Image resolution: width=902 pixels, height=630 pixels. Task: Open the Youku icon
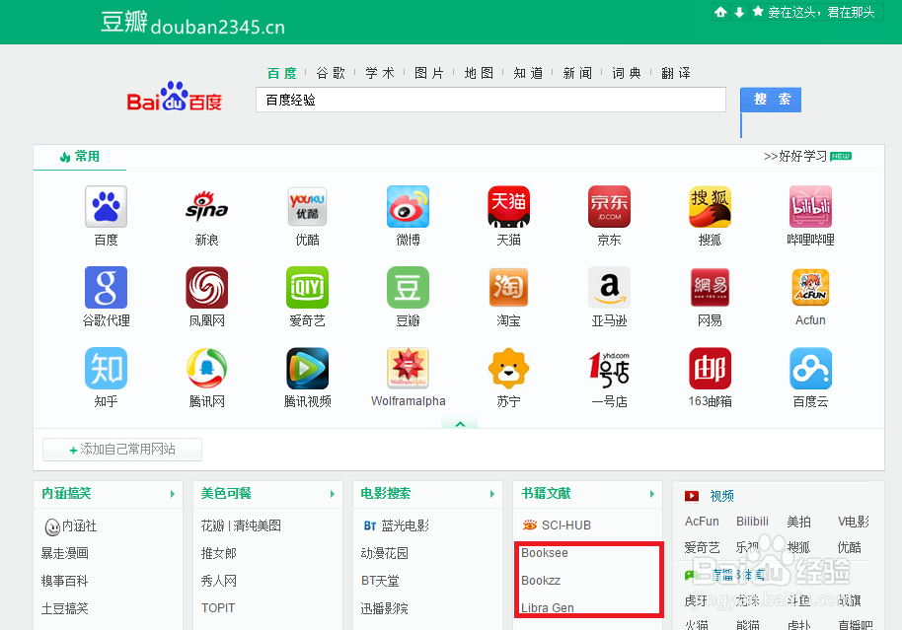click(x=307, y=206)
